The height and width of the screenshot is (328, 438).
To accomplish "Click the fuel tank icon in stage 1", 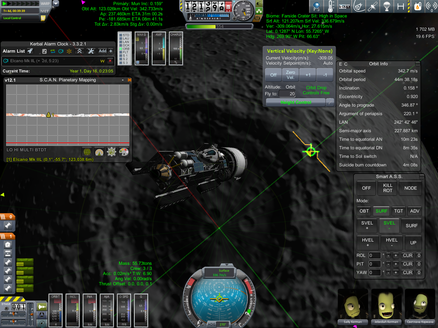I will pyautogui.click(x=8, y=245).
